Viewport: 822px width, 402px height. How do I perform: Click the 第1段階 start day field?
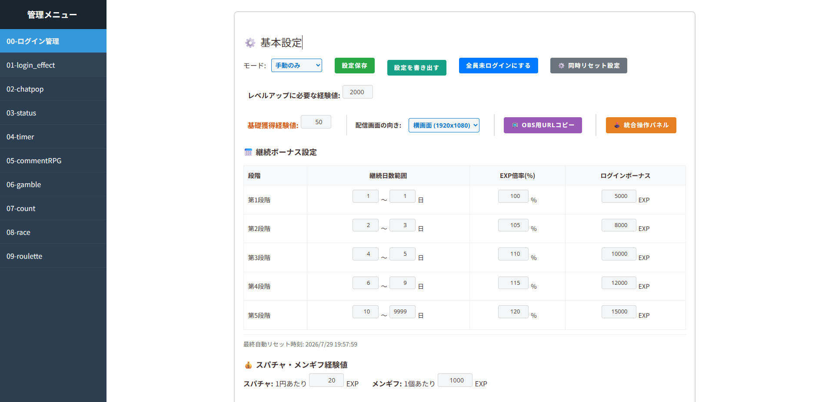click(x=366, y=196)
